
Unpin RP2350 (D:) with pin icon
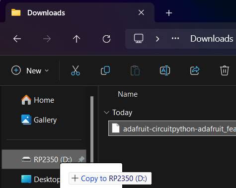pos(81,159)
